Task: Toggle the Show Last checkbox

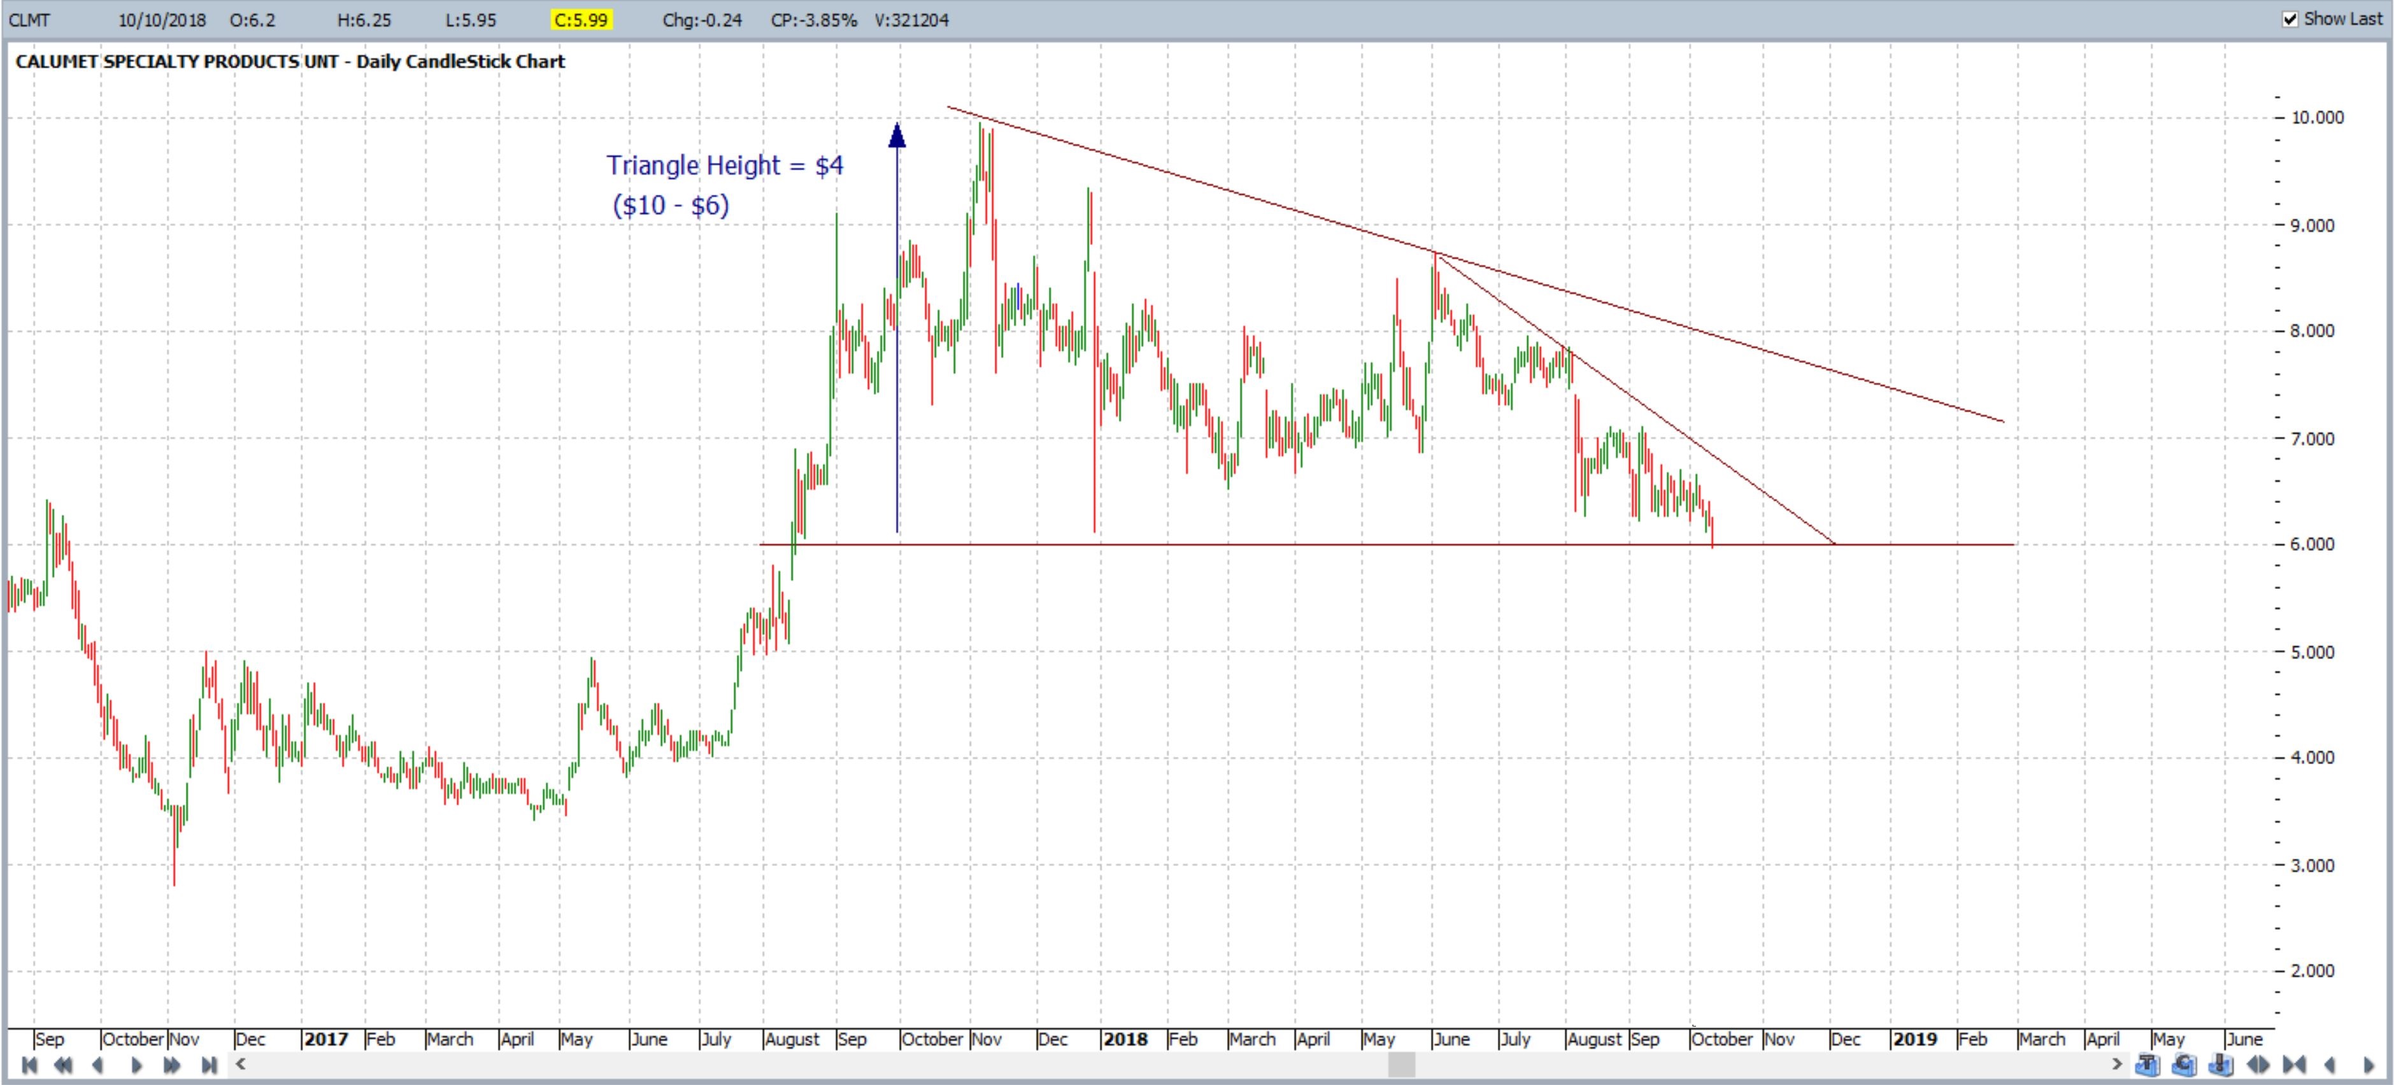Action: 2290,18
